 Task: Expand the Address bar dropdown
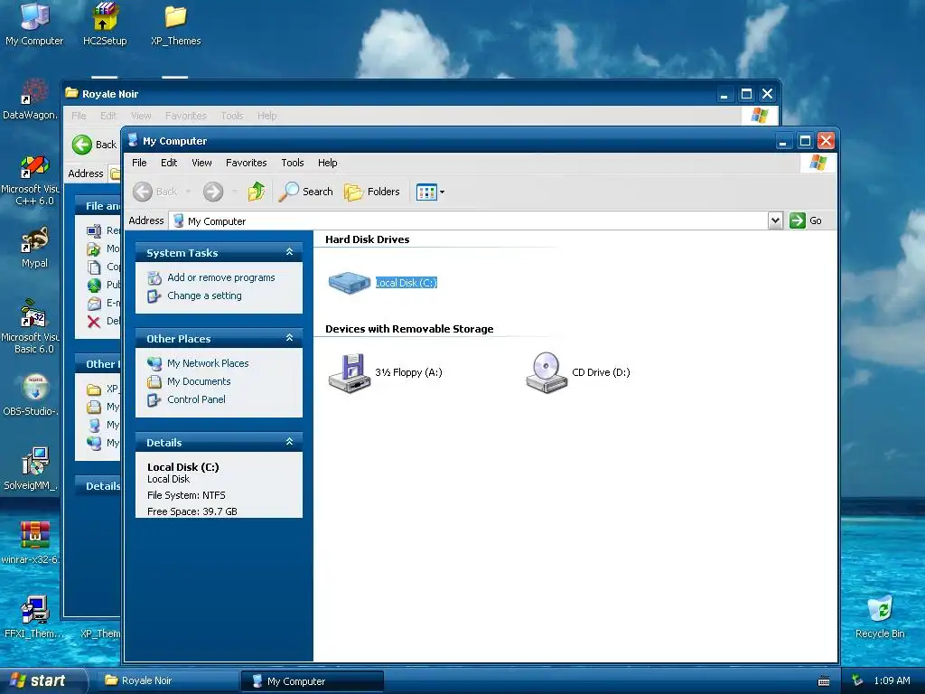[775, 220]
